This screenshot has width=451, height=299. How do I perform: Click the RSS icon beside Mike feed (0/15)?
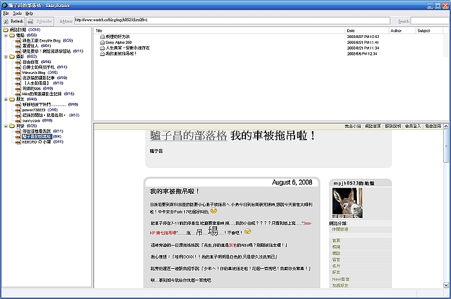pyautogui.click(x=18, y=94)
